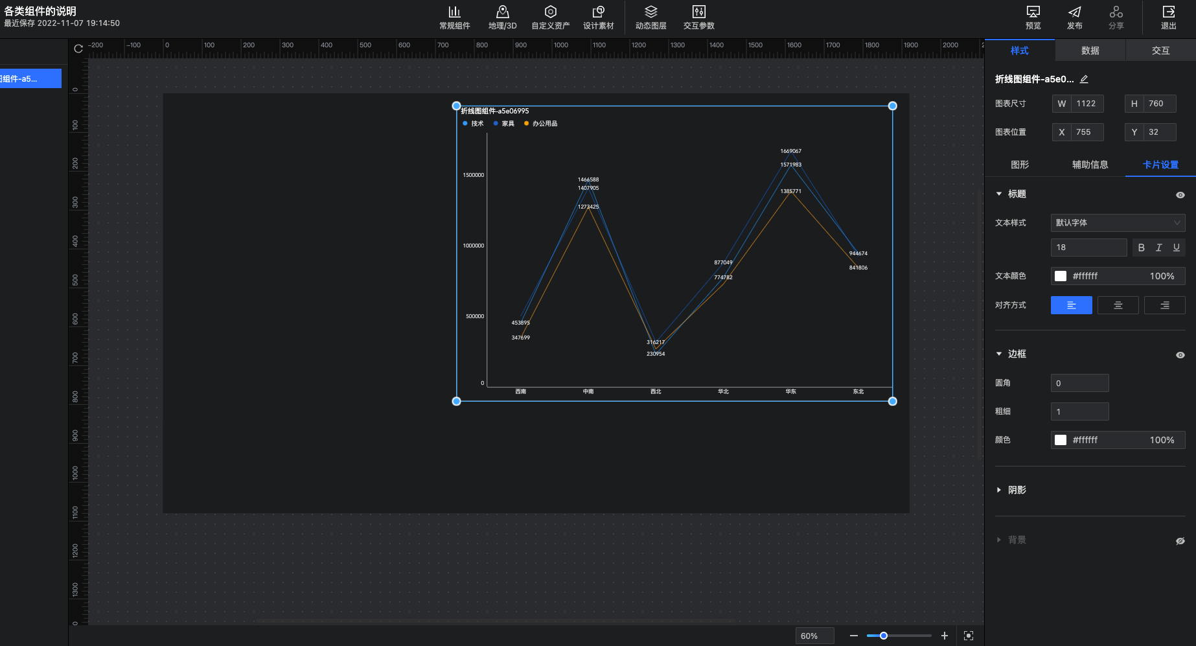Switch to the 数据 tab

(x=1090, y=51)
